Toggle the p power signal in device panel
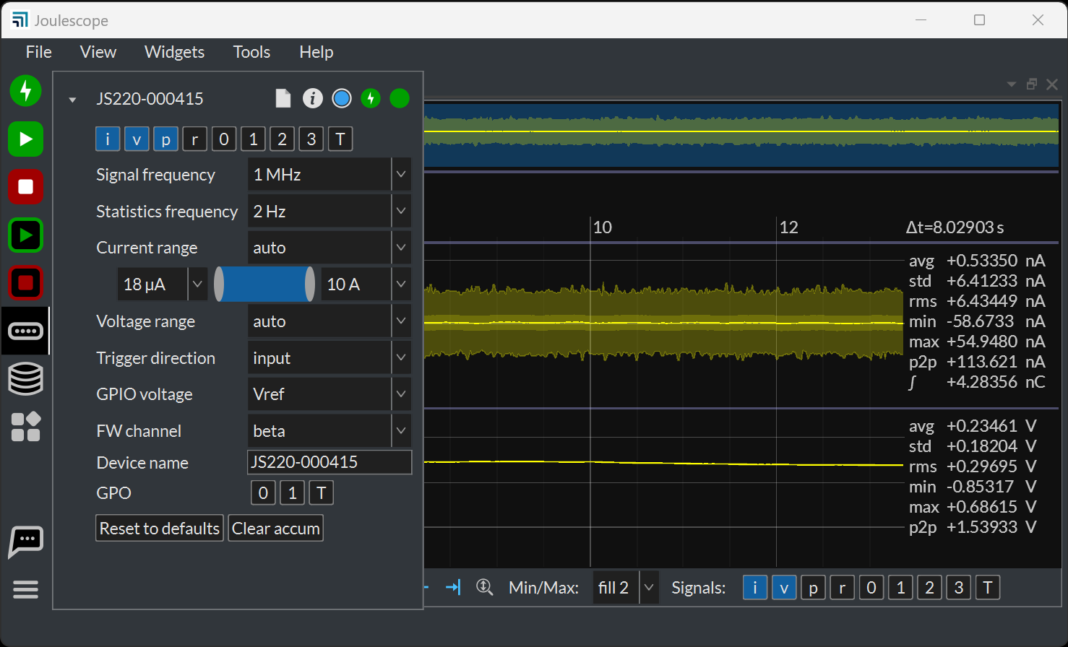Viewport: 1068px width, 647px height. 165,139
